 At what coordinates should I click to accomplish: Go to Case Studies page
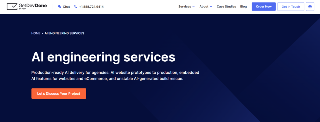click(226, 7)
